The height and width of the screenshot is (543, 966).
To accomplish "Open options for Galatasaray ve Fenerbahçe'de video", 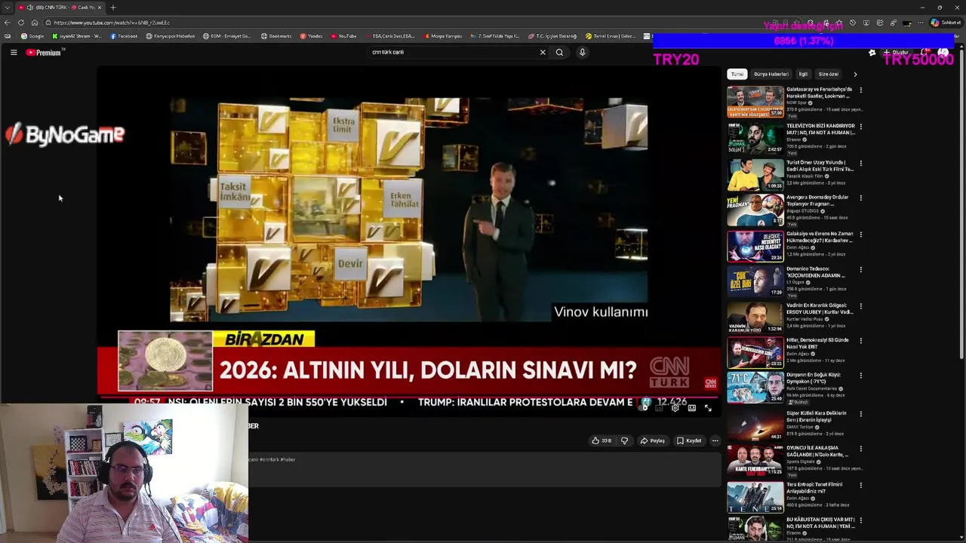I will [860, 90].
